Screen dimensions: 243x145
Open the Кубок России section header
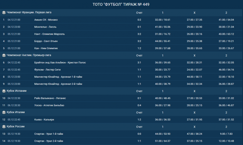[16, 126]
